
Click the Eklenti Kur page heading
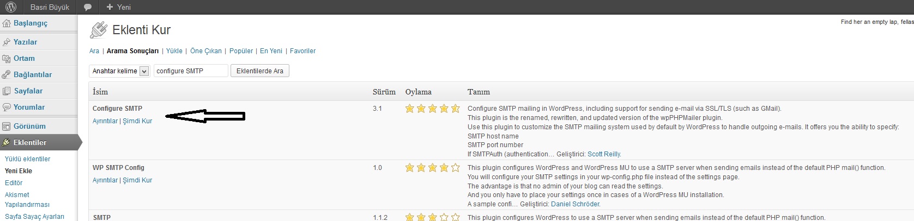pos(141,30)
